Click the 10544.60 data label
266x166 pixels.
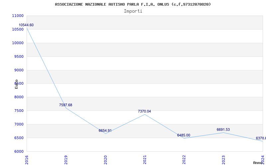(26, 25)
